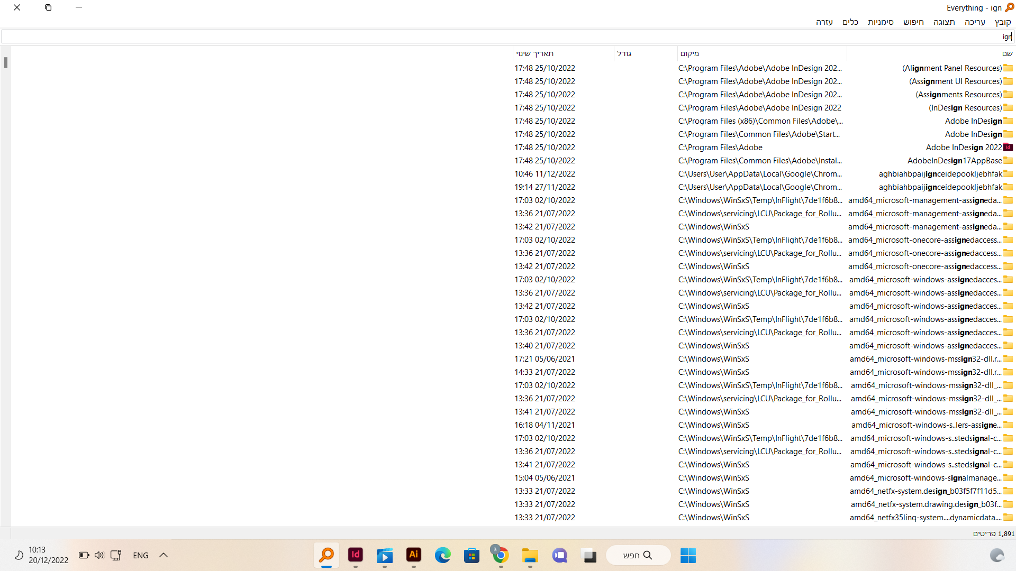This screenshot has width=1016, height=571.
Task: Open File Explorer from the taskbar
Action: 530,555
